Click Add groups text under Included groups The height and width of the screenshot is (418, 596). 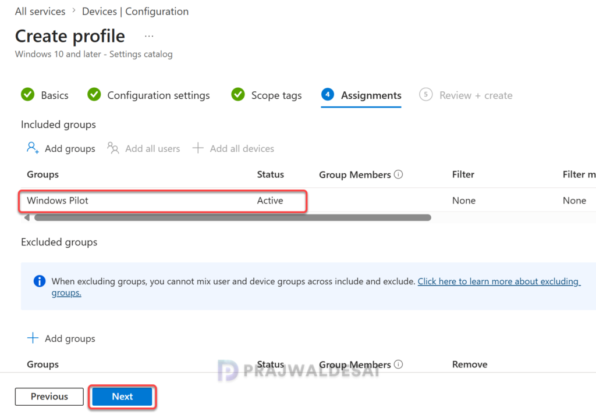70,148
